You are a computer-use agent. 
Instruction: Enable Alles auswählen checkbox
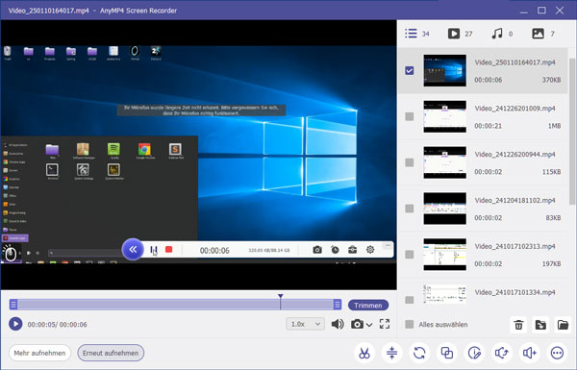pos(410,325)
